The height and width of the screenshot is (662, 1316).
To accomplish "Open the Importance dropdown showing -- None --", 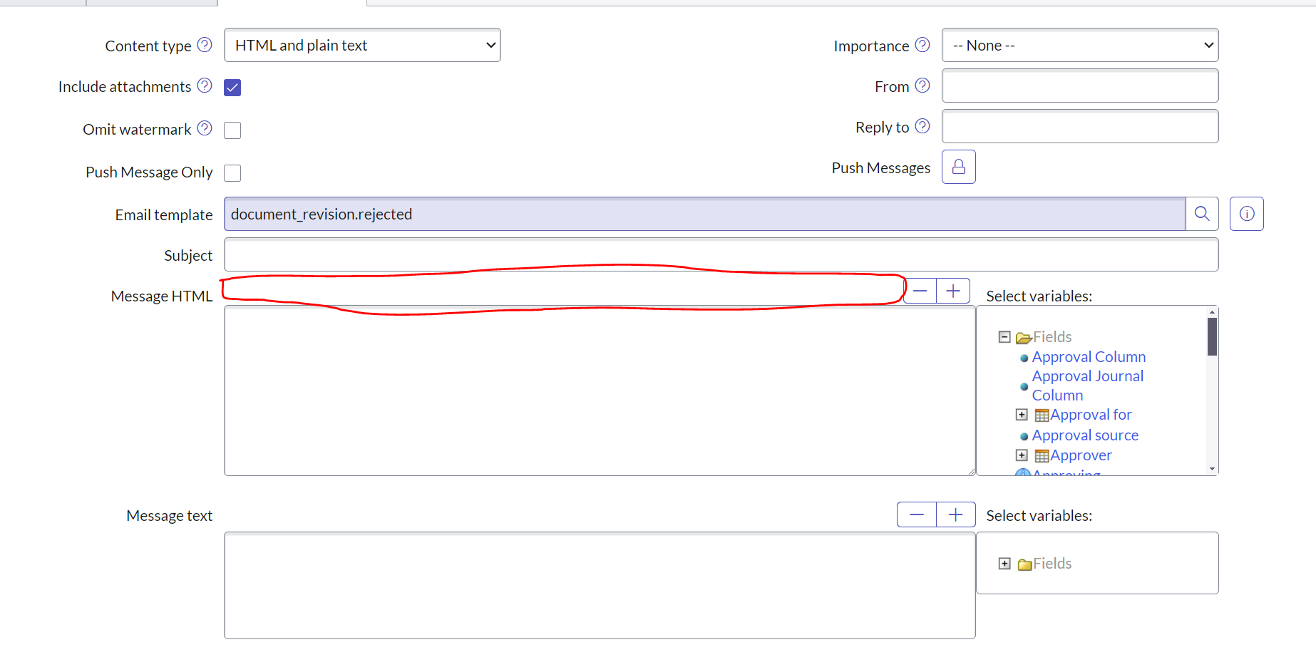I will pos(1079,44).
